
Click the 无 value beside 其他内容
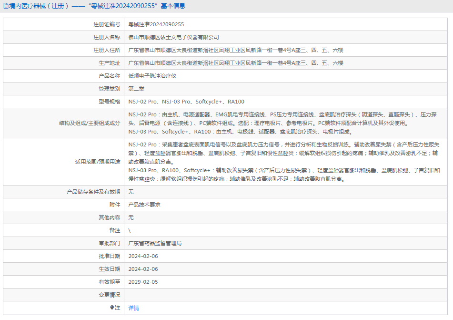click(131, 217)
